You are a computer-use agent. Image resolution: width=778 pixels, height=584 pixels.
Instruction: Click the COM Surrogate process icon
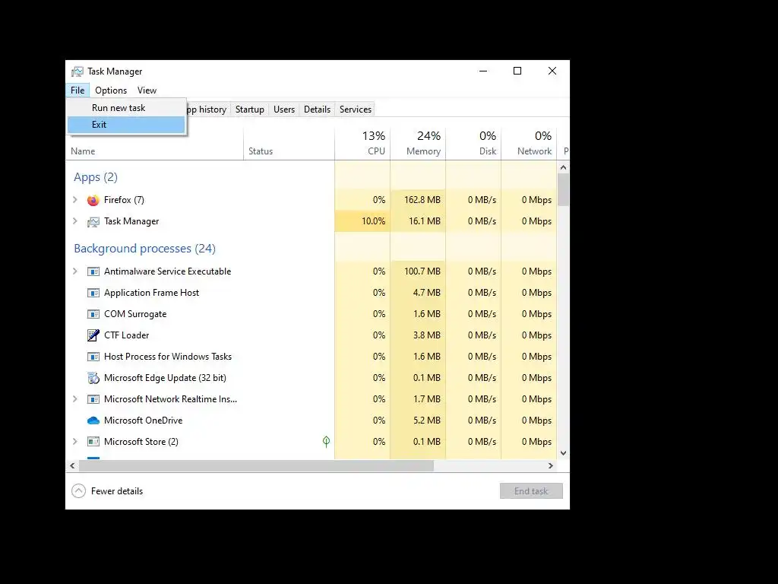pos(93,314)
